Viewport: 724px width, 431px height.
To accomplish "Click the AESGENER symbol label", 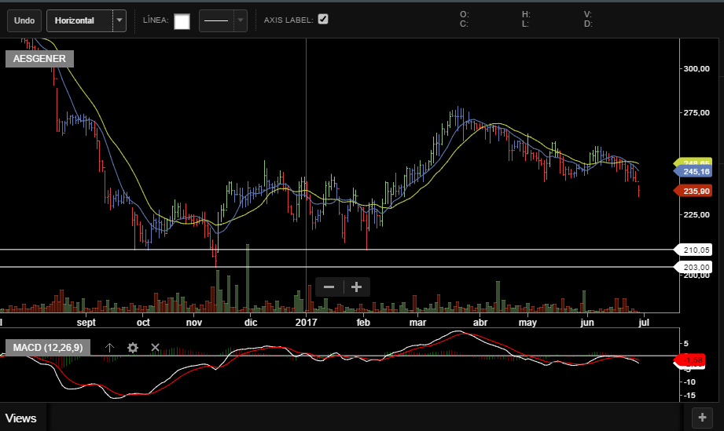I will (39, 59).
